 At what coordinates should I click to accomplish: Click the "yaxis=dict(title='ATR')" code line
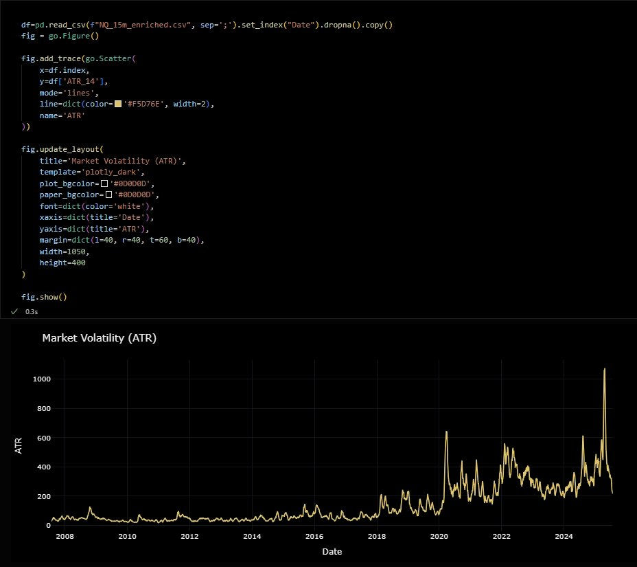[94, 229]
